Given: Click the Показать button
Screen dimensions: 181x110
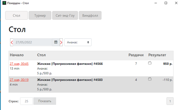Looking at the screenshot, I should [45, 101].
